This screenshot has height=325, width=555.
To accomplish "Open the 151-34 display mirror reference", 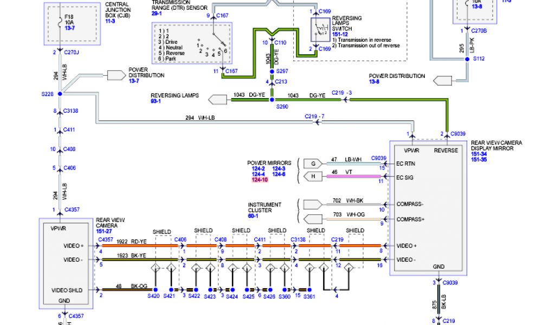I will pyautogui.click(x=479, y=154).
